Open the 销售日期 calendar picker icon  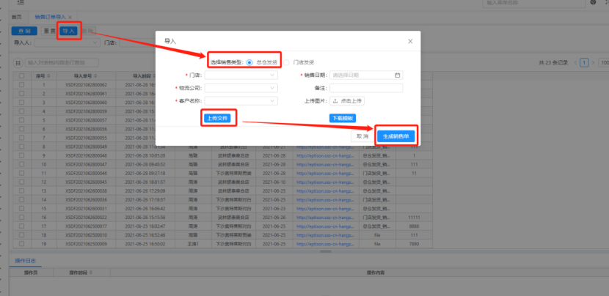tap(397, 75)
